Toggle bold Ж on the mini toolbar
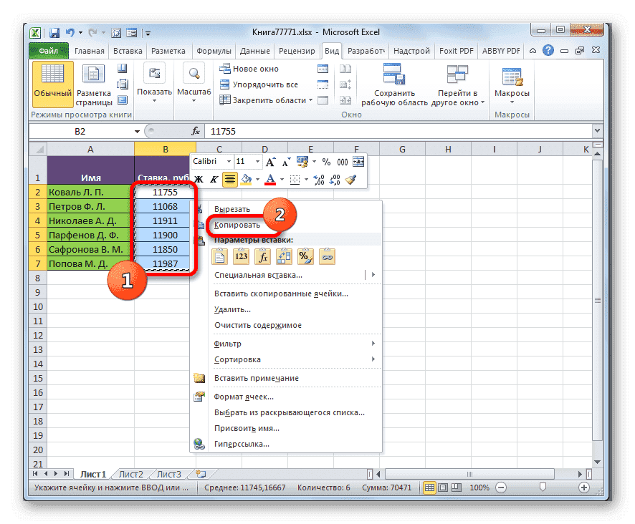 click(x=199, y=180)
